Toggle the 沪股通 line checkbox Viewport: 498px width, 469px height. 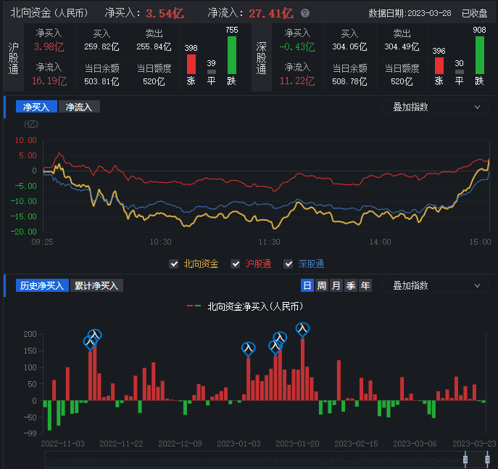235,264
